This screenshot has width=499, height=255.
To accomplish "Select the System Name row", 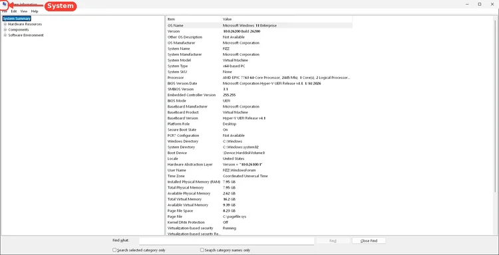I will click(x=259, y=48).
